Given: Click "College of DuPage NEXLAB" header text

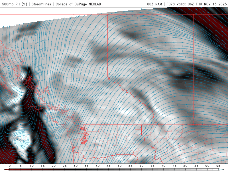Looking at the screenshot, I should [x=78, y=4].
